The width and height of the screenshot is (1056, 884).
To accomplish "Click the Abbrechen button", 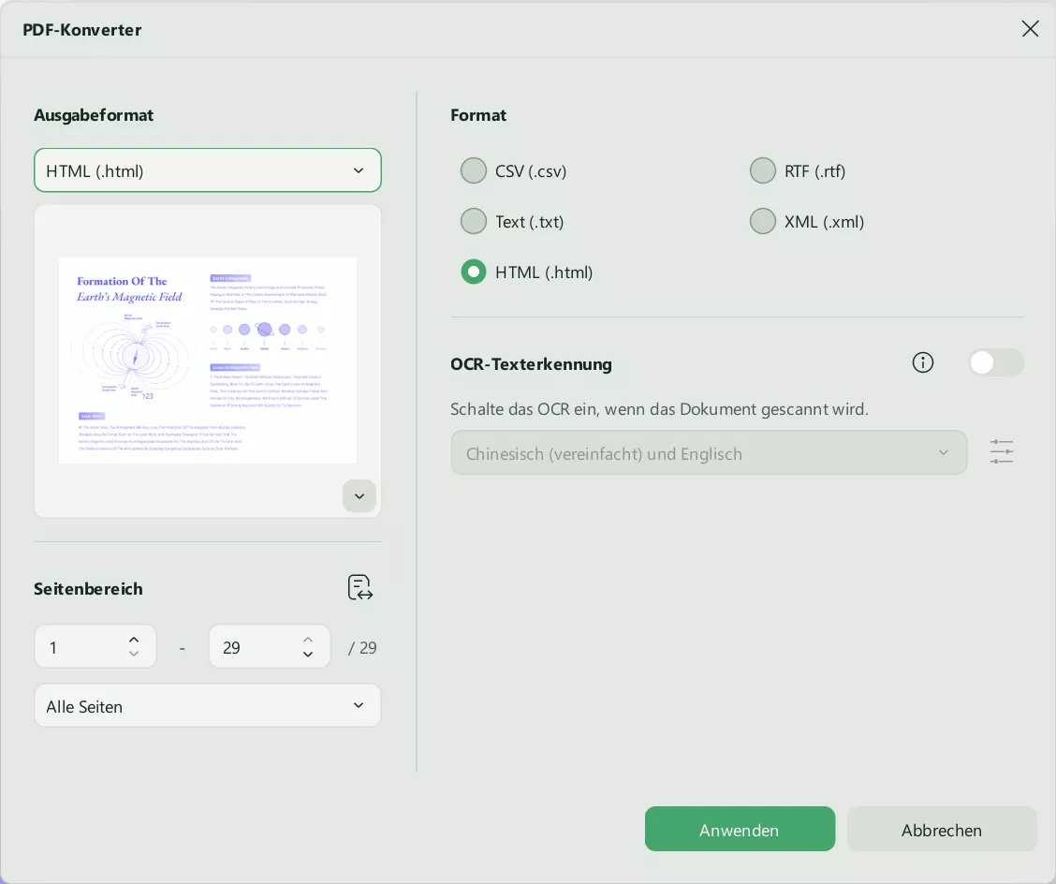I will point(942,829).
